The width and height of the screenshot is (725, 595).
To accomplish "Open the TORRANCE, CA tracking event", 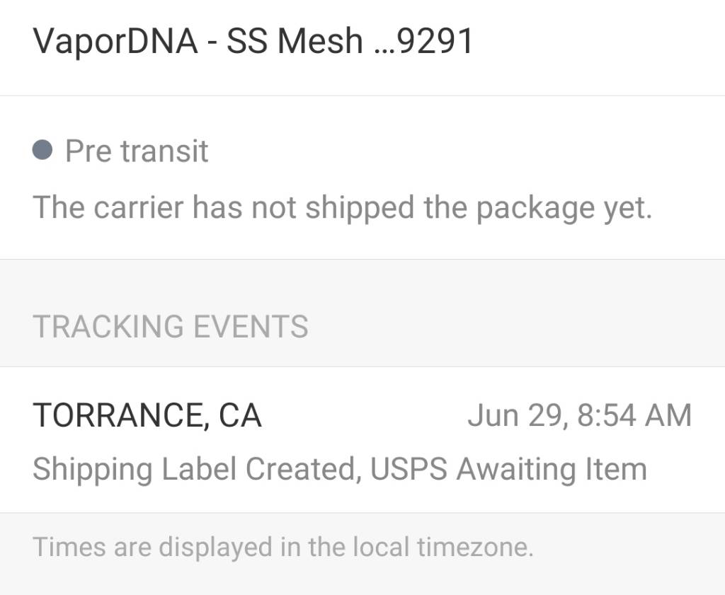I will tap(147, 415).
